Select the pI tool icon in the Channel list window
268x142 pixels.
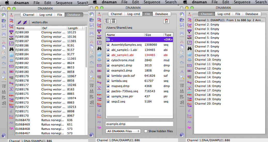click(x=189, y=111)
